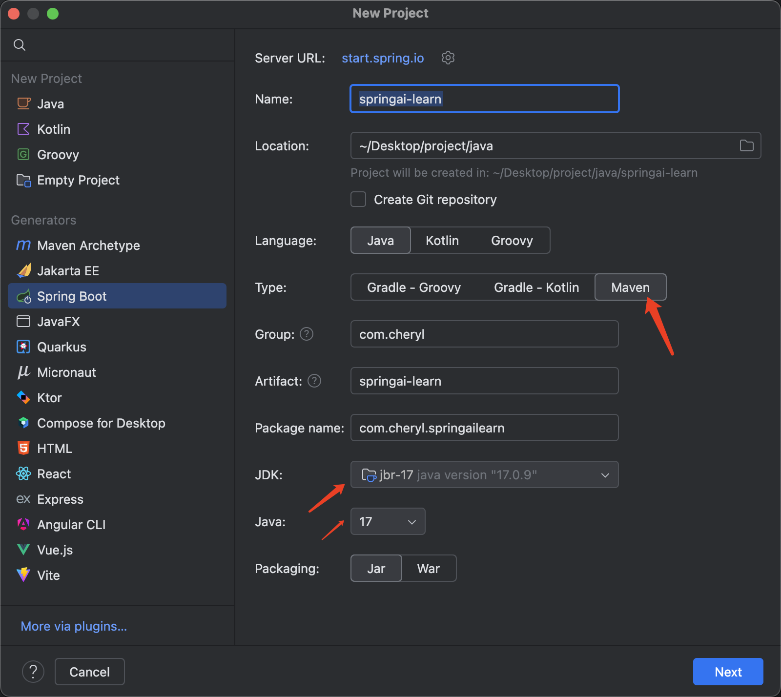Select Java in New Project list
Image resolution: width=781 pixels, height=697 pixels.
(x=117, y=103)
